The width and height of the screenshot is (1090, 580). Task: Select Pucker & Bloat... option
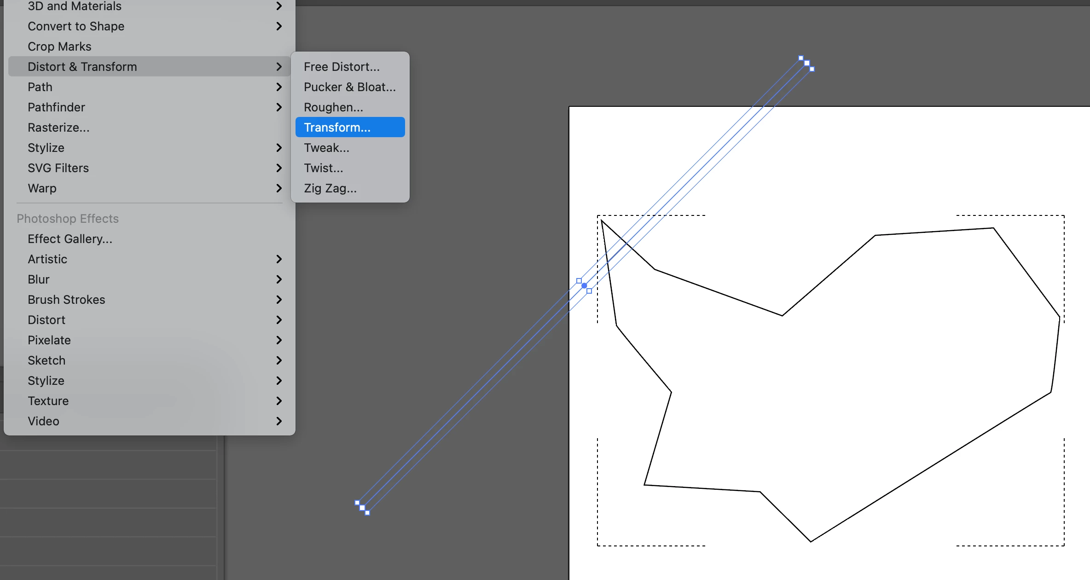pos(350,87)
